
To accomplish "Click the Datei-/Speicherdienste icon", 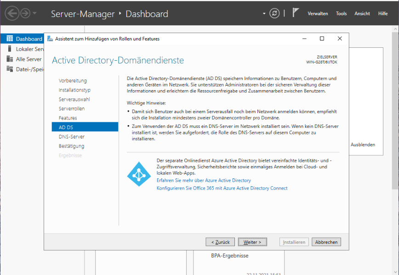I will pos(10,69).
